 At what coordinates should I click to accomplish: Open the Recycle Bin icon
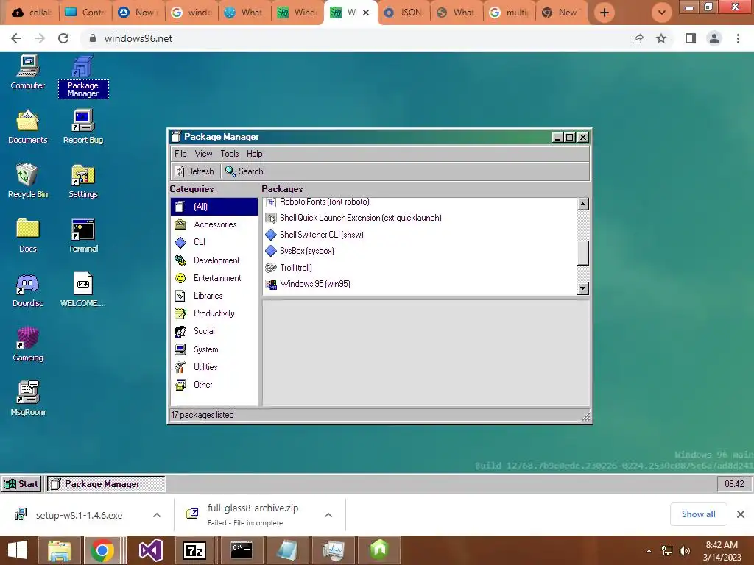(x=28, y=181)
